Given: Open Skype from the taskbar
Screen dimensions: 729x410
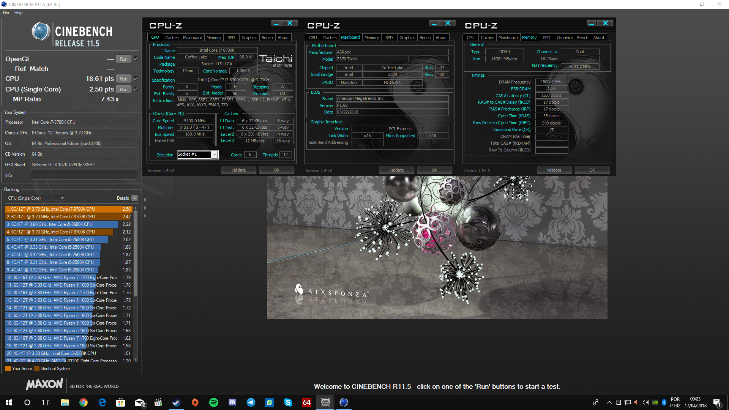Looking at the screenshot, I should click(288, 402).
